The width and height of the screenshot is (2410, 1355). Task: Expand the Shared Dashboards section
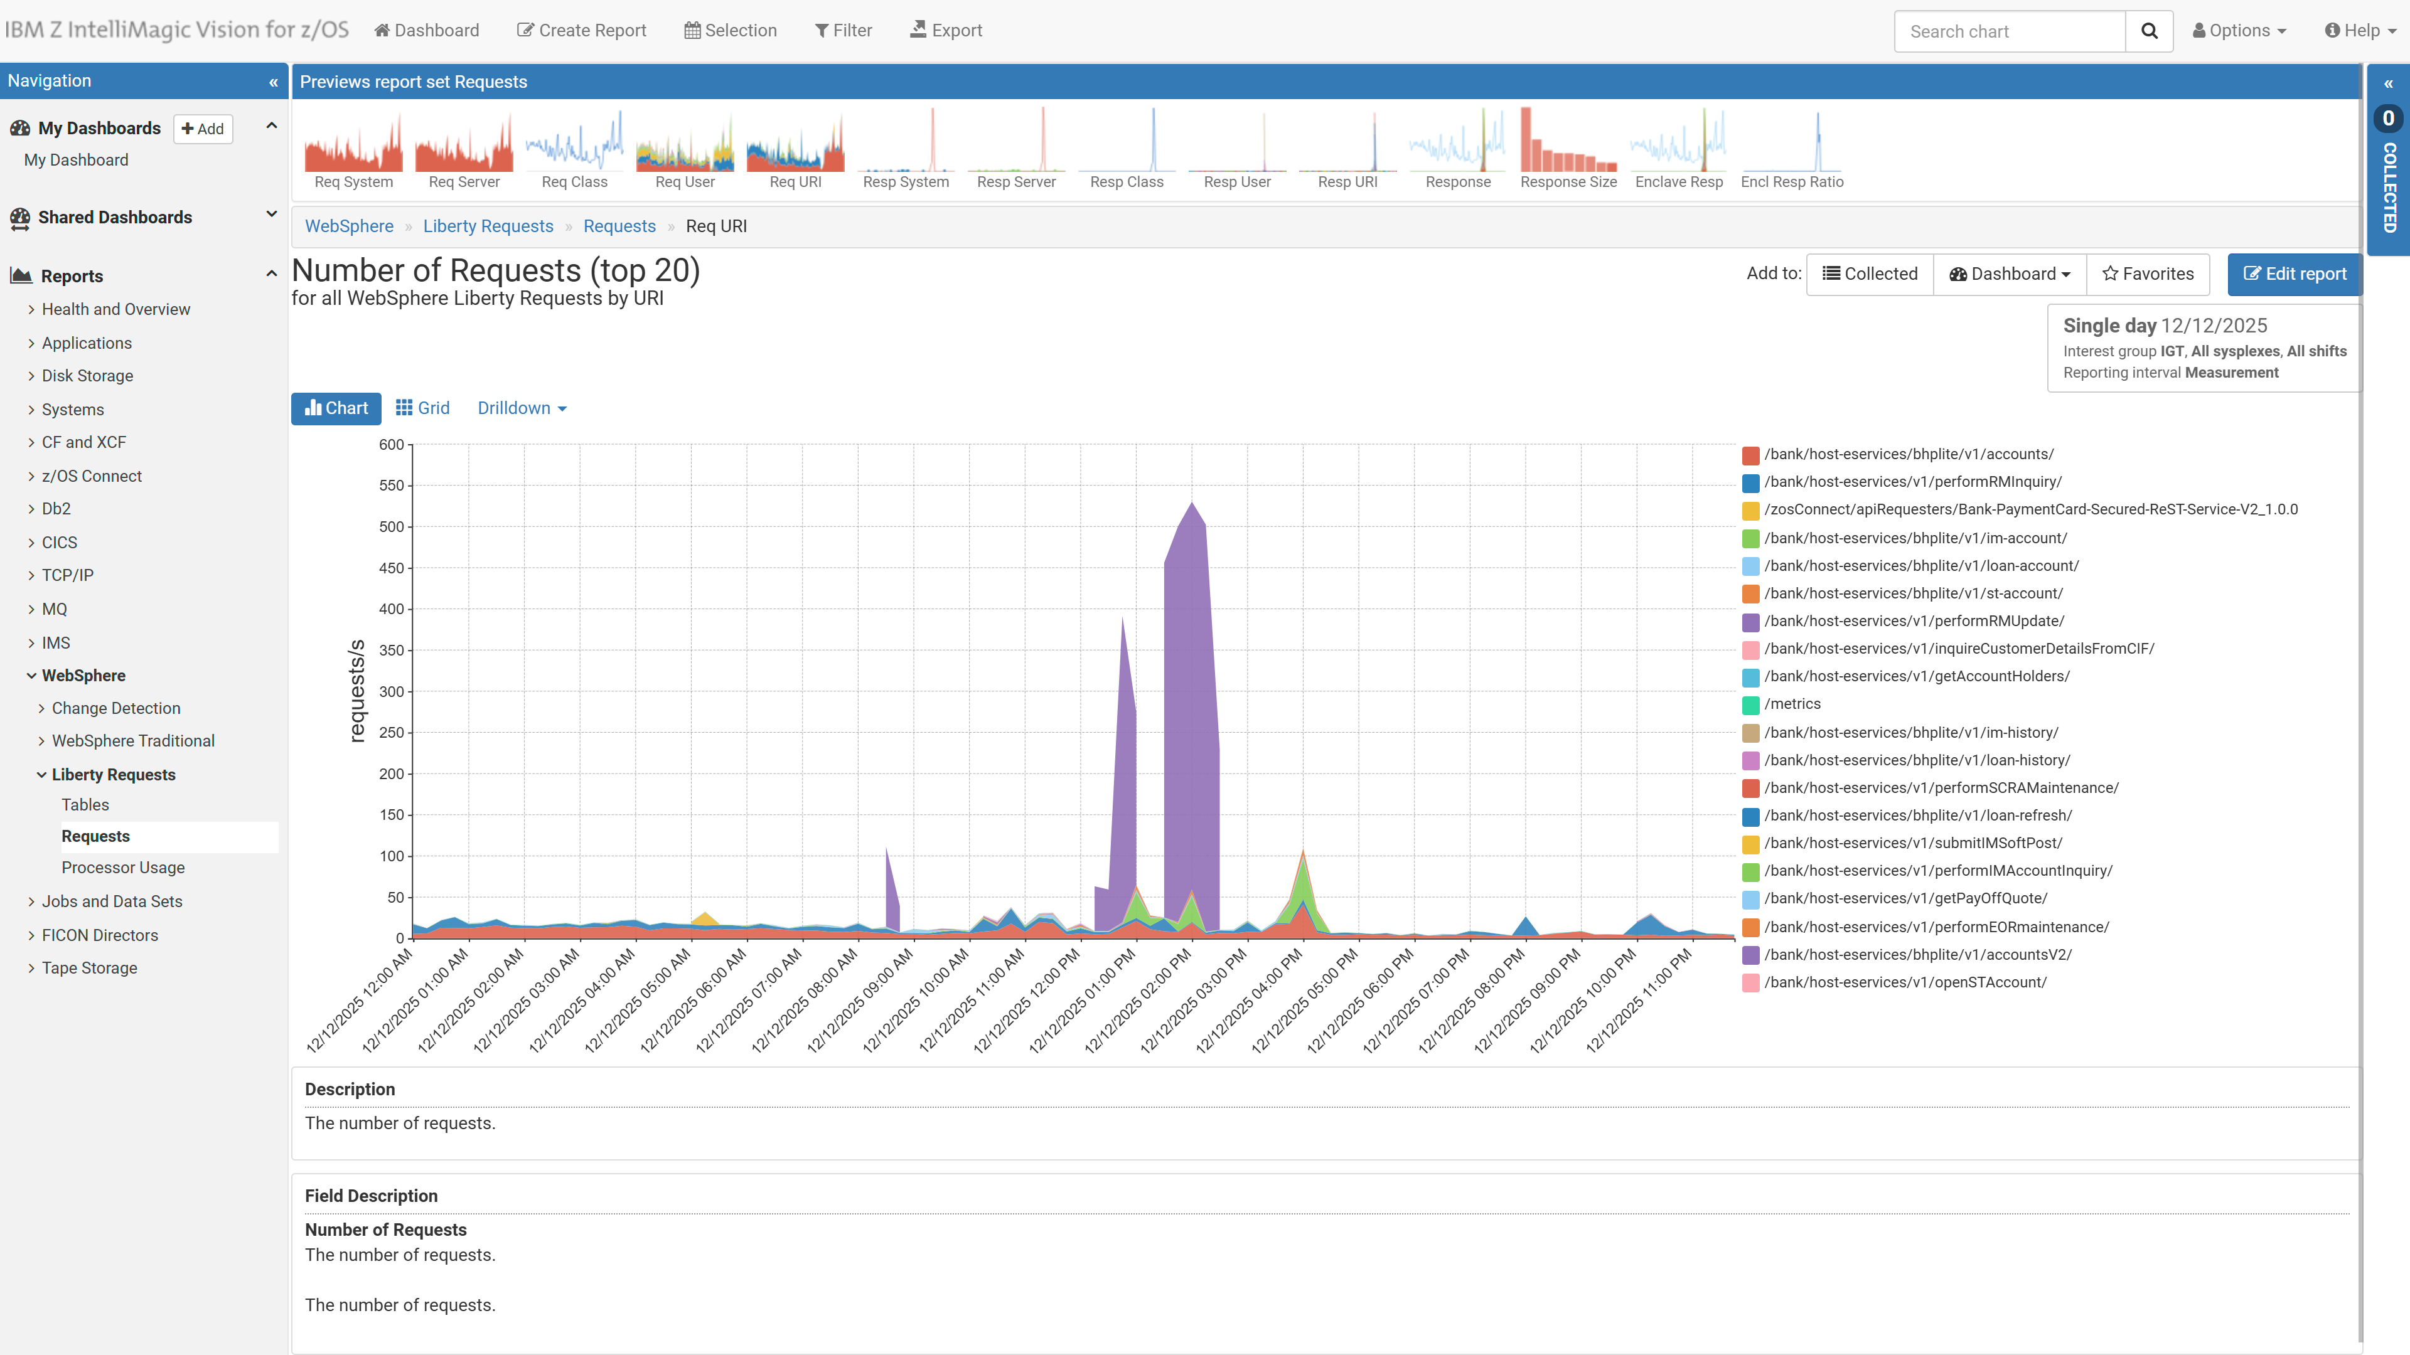coord(271,215)
